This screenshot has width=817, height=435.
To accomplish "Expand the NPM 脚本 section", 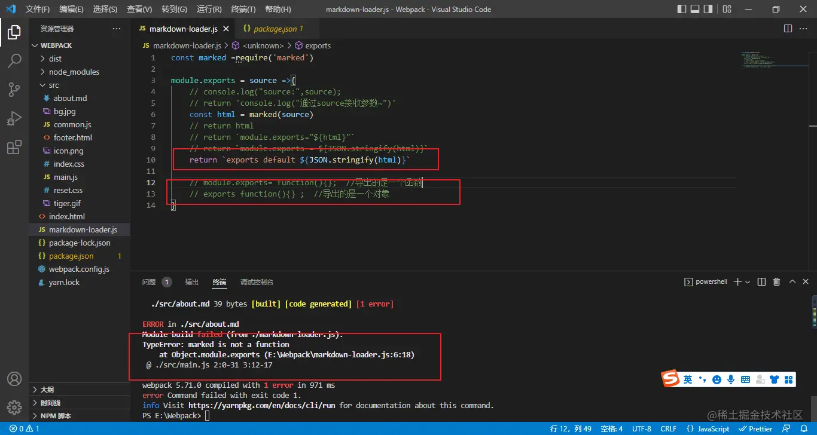I will [80, 416].
